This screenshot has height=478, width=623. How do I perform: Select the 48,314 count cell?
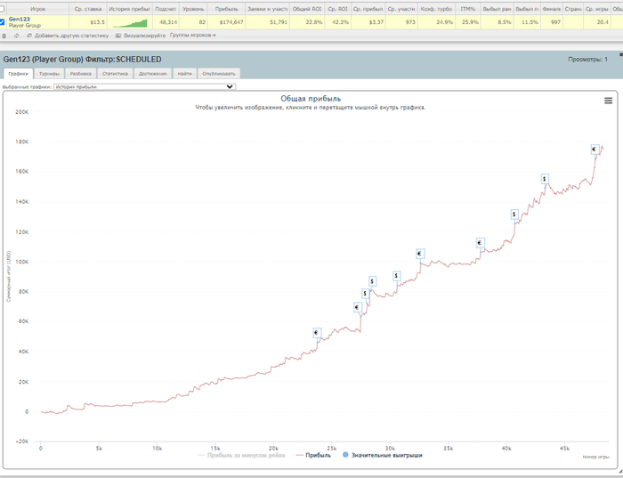tap(166, 22)
